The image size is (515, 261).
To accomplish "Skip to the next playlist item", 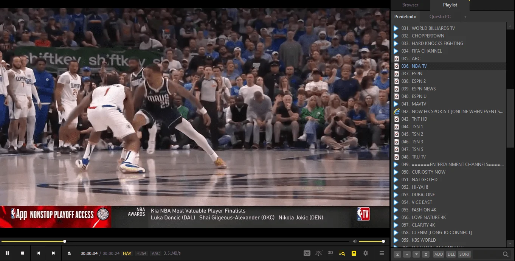I will point(54,253).
